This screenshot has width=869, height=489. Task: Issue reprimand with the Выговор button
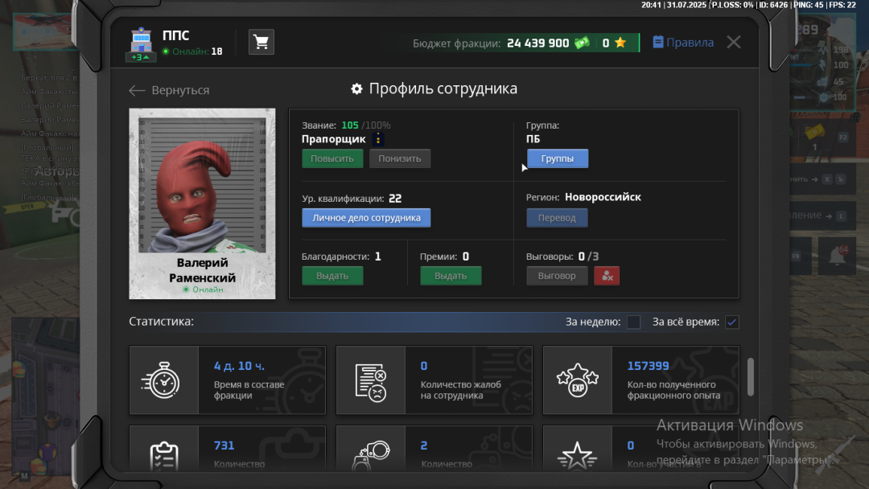click(557, 276)
